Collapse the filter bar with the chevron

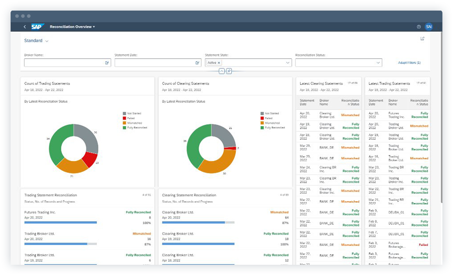pyautogui.click(x=222, y=71)
